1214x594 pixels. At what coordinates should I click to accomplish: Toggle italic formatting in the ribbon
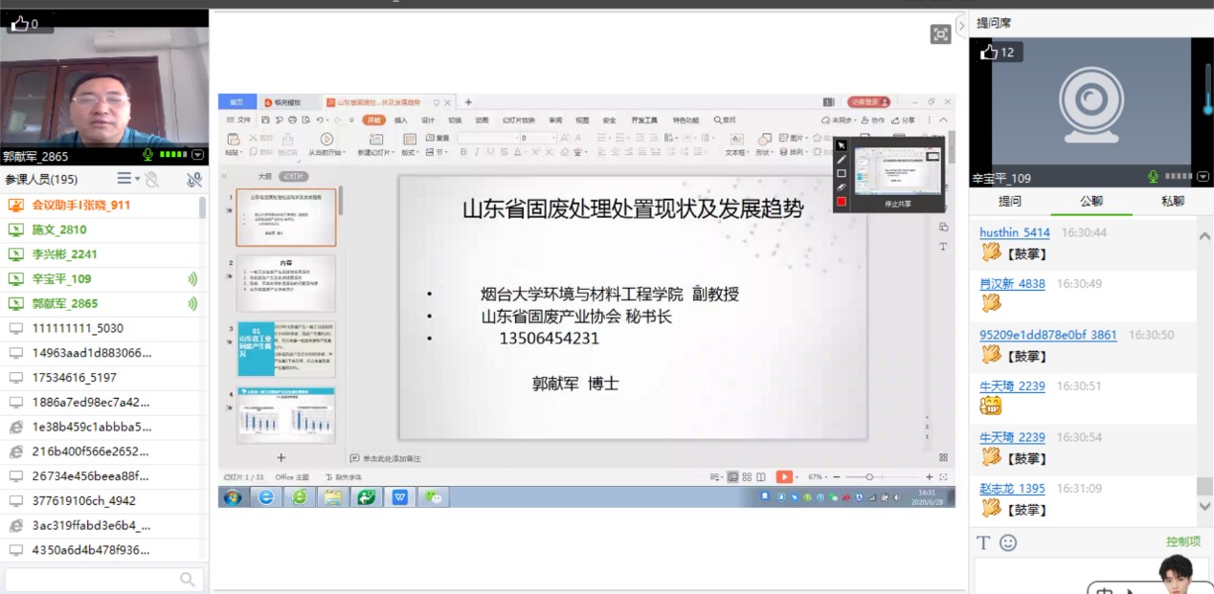pyautogui.click(x=477, y=151)
